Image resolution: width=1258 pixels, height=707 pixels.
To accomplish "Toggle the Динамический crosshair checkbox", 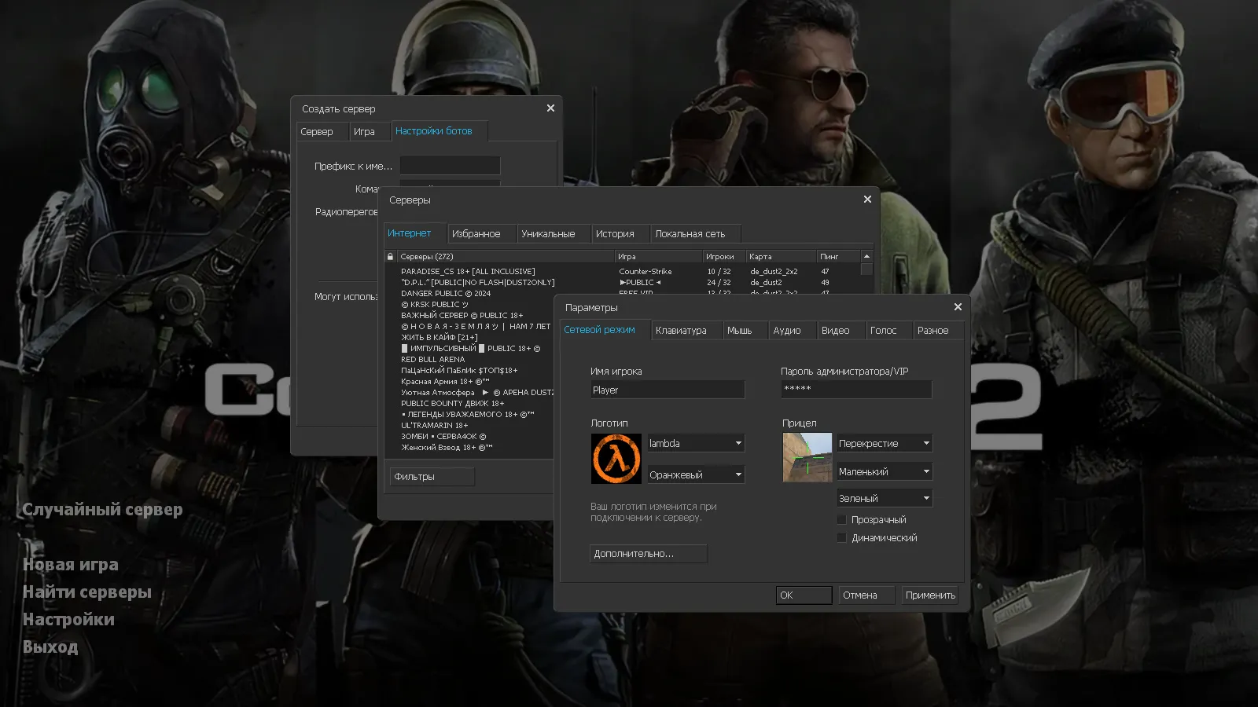I will [842, 538].
